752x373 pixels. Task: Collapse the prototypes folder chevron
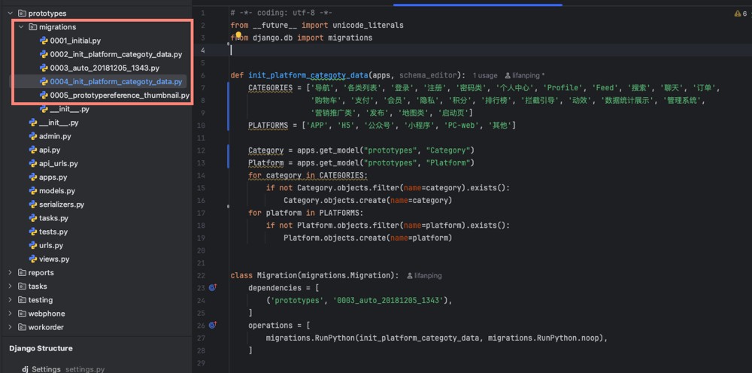pos(10,14)
